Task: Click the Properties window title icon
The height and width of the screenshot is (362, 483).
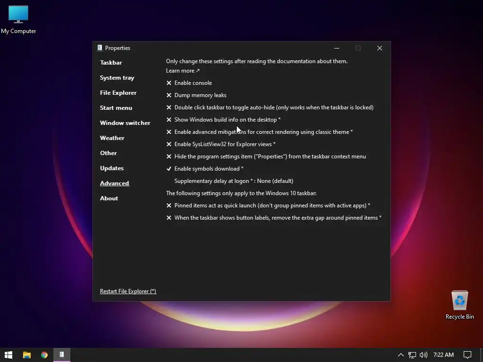Action: [100, 48]
